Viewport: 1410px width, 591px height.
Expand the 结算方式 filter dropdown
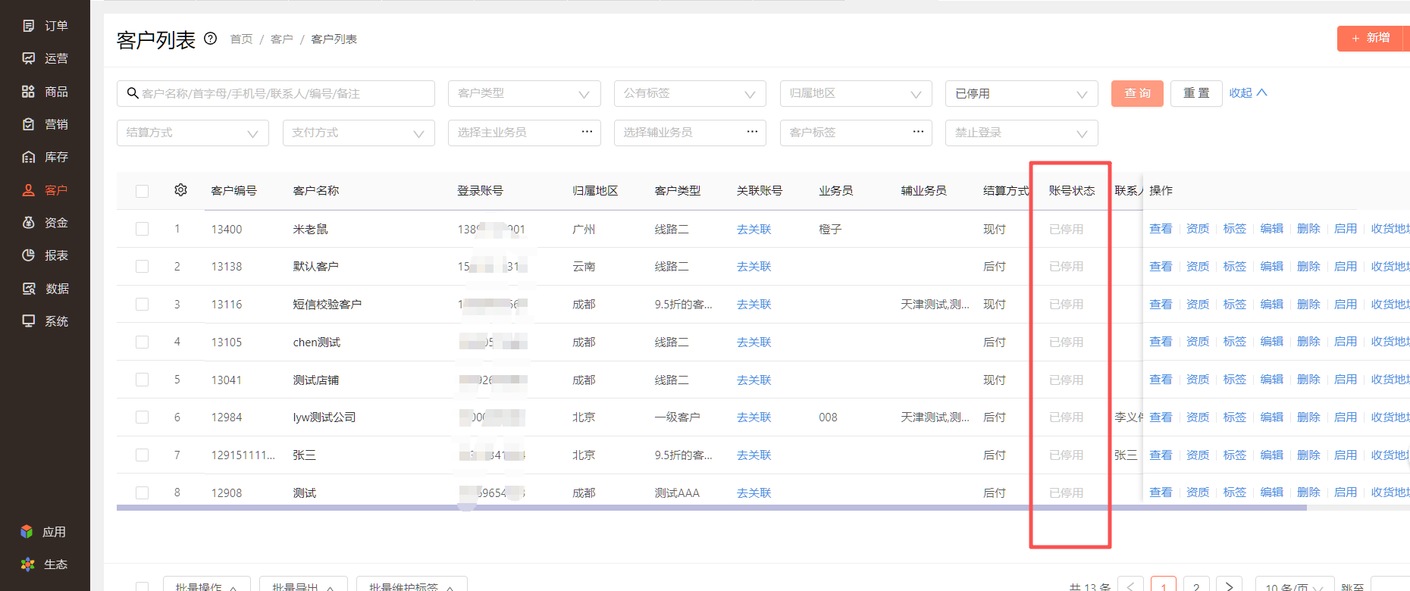click(x=193, y=133)
